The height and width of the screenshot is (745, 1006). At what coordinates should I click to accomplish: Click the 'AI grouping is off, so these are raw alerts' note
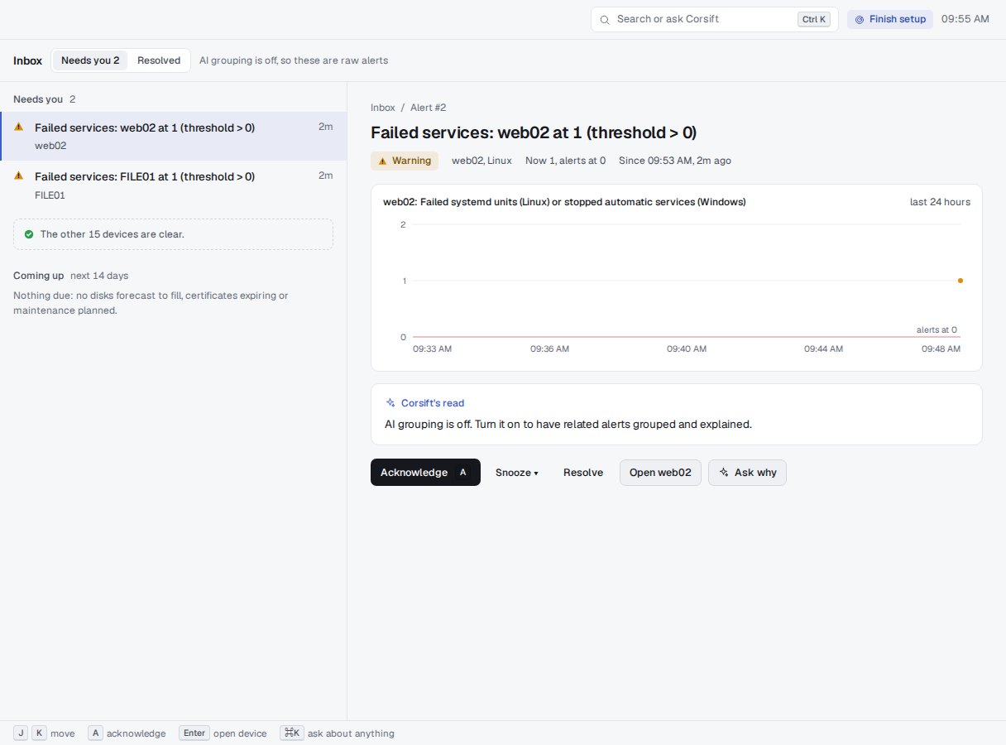point(294,60)
